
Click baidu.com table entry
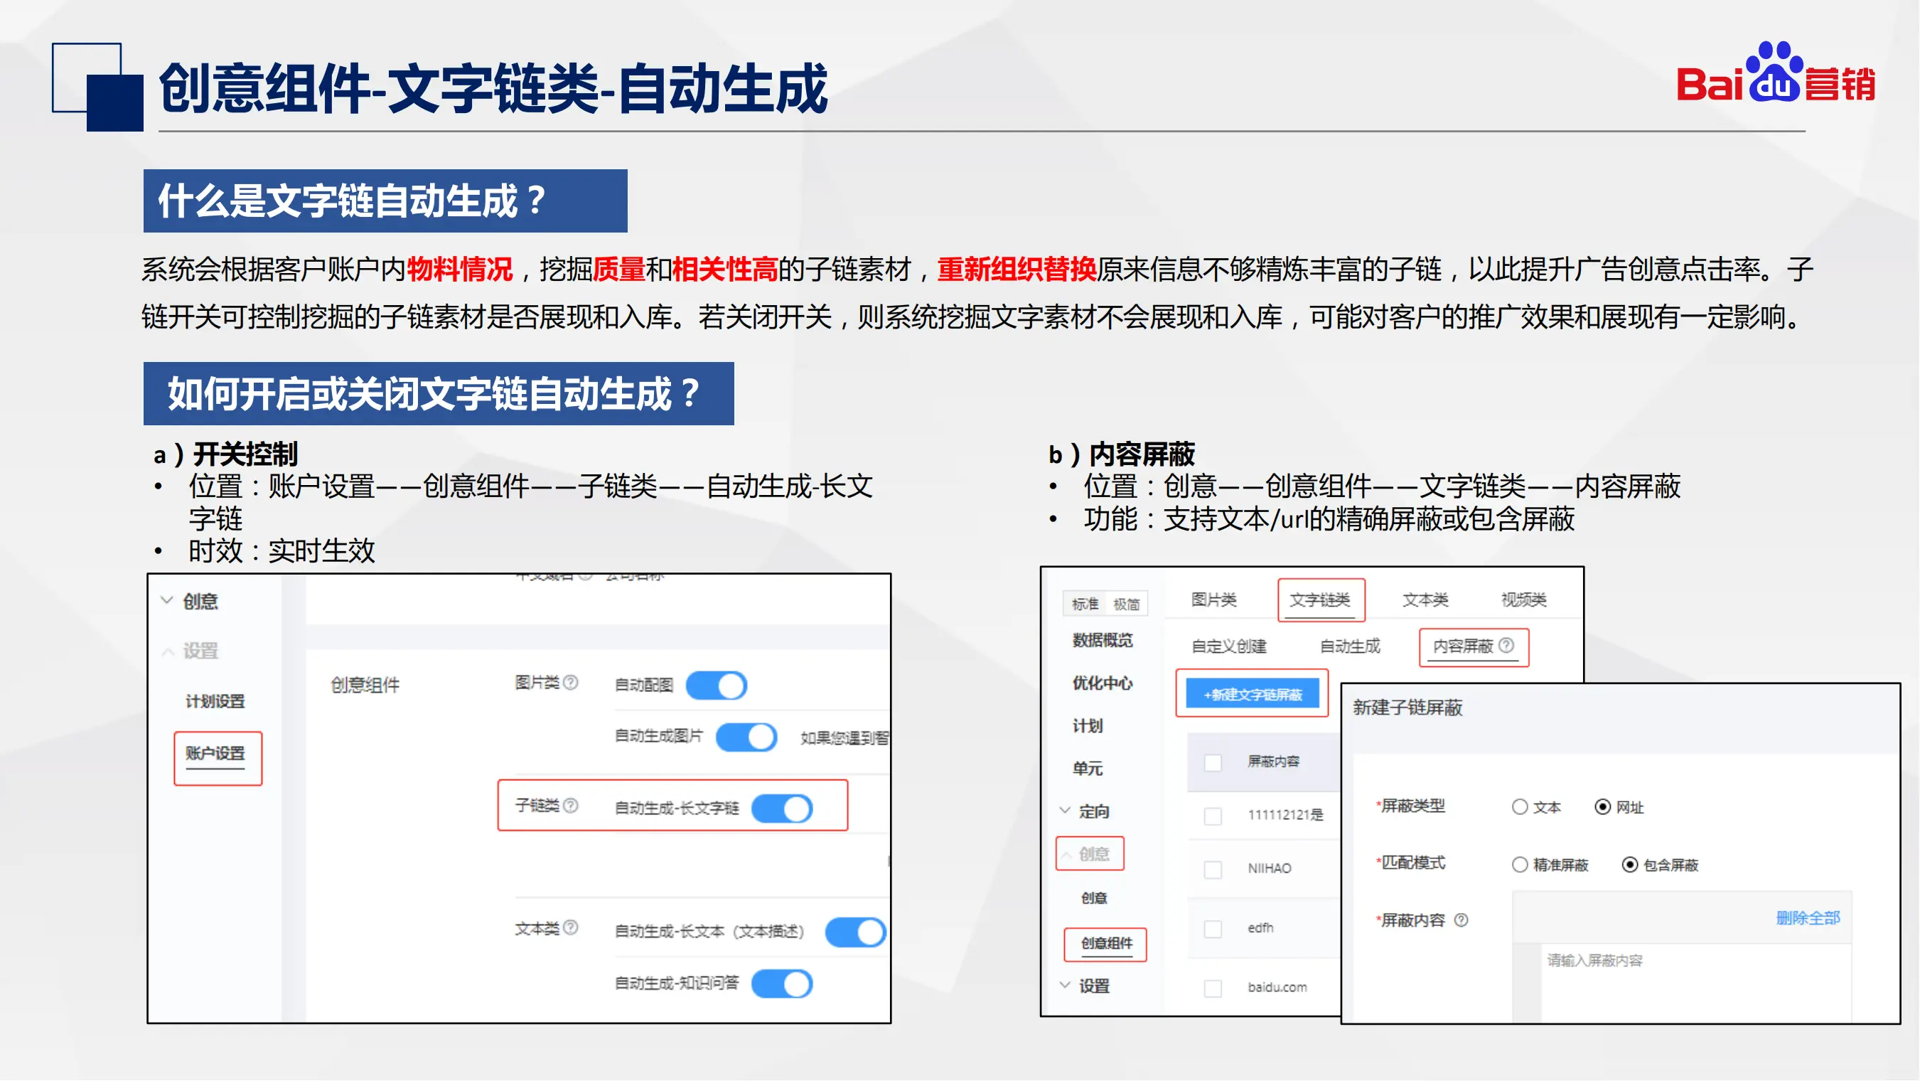pos(1277,988)
